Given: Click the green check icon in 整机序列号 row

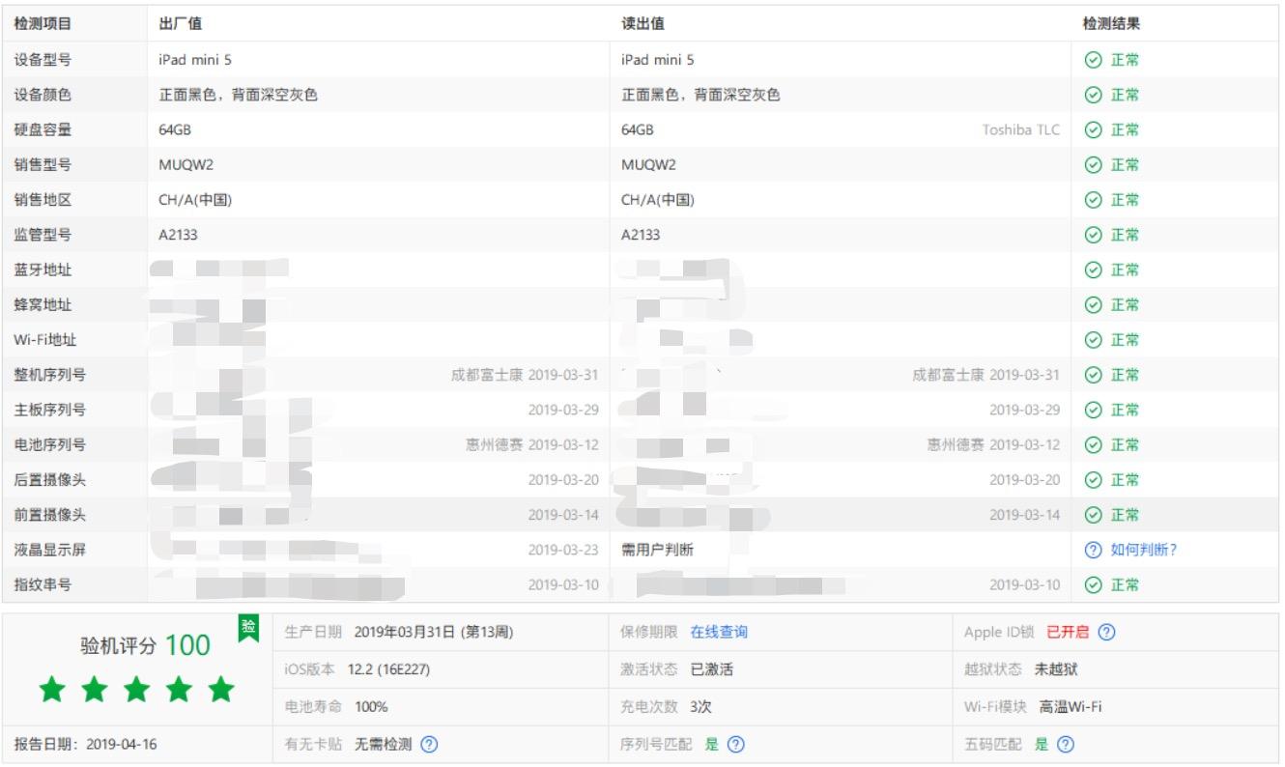Looking at the screenshot, I should 1093,375.
